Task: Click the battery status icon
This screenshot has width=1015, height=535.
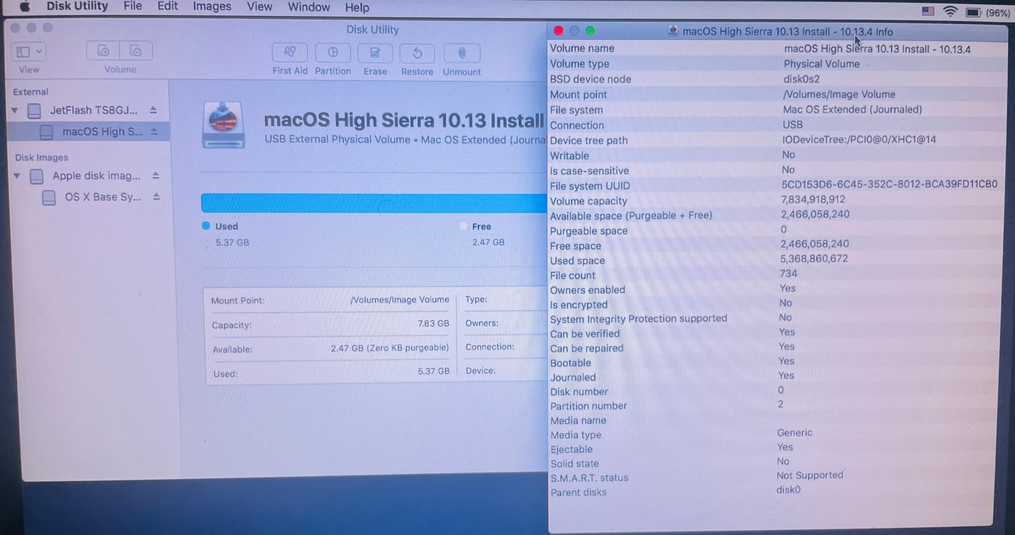Action: click(973, 12)
